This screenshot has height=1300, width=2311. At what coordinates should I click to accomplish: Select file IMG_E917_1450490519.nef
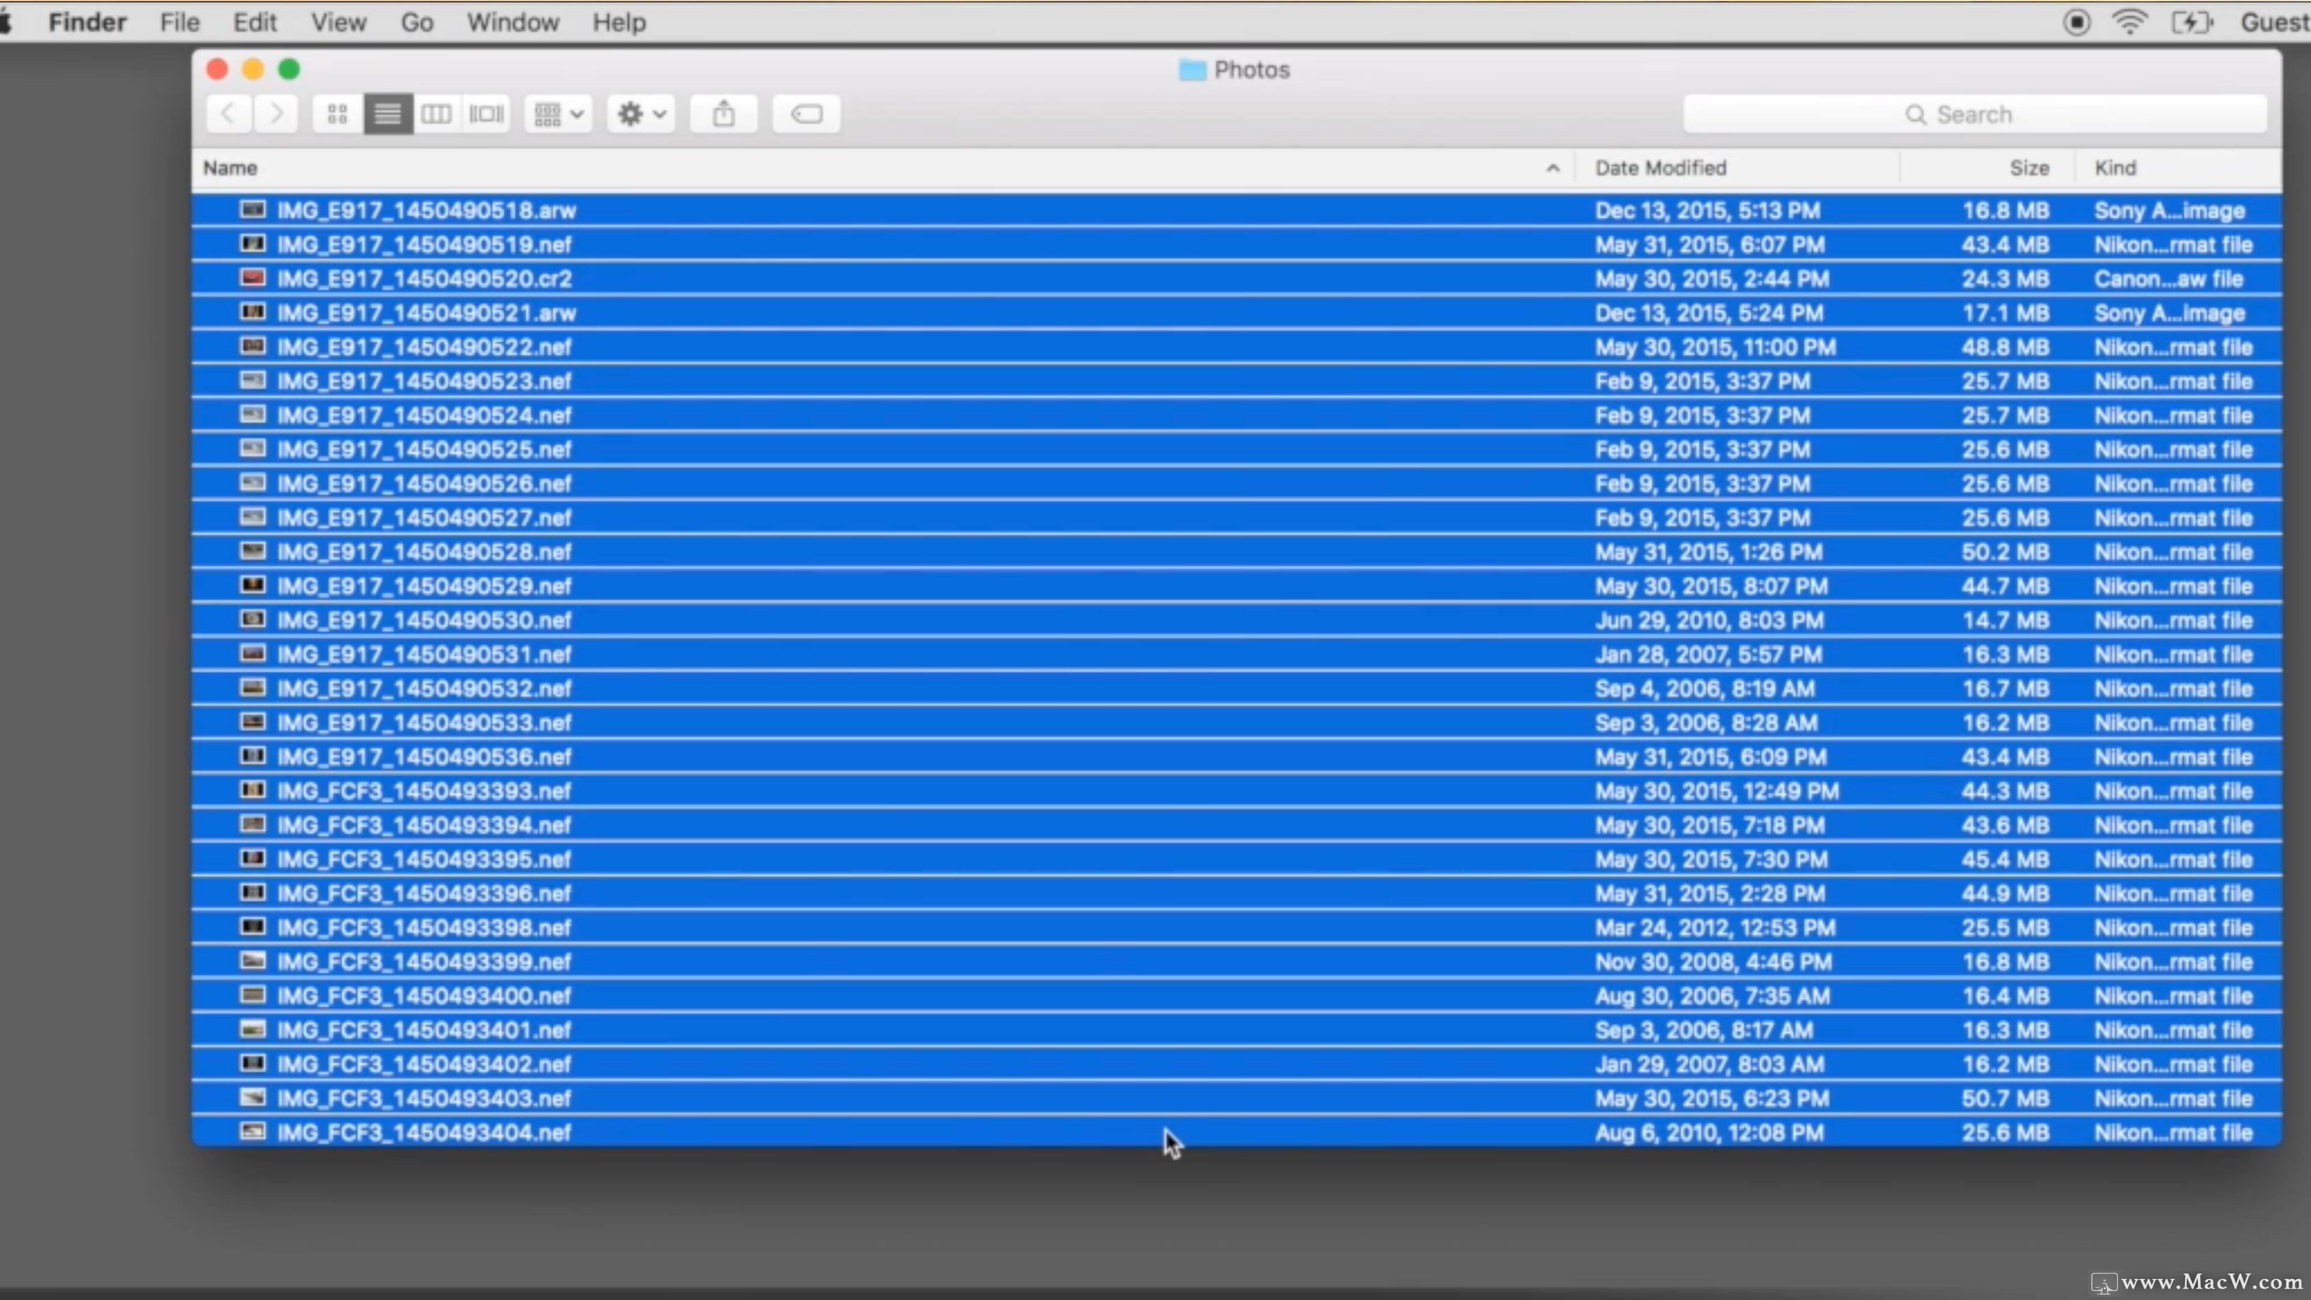click(1236, 244)
